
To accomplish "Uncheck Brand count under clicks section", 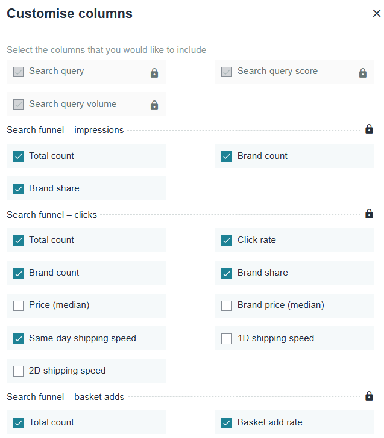I will 19,273.
